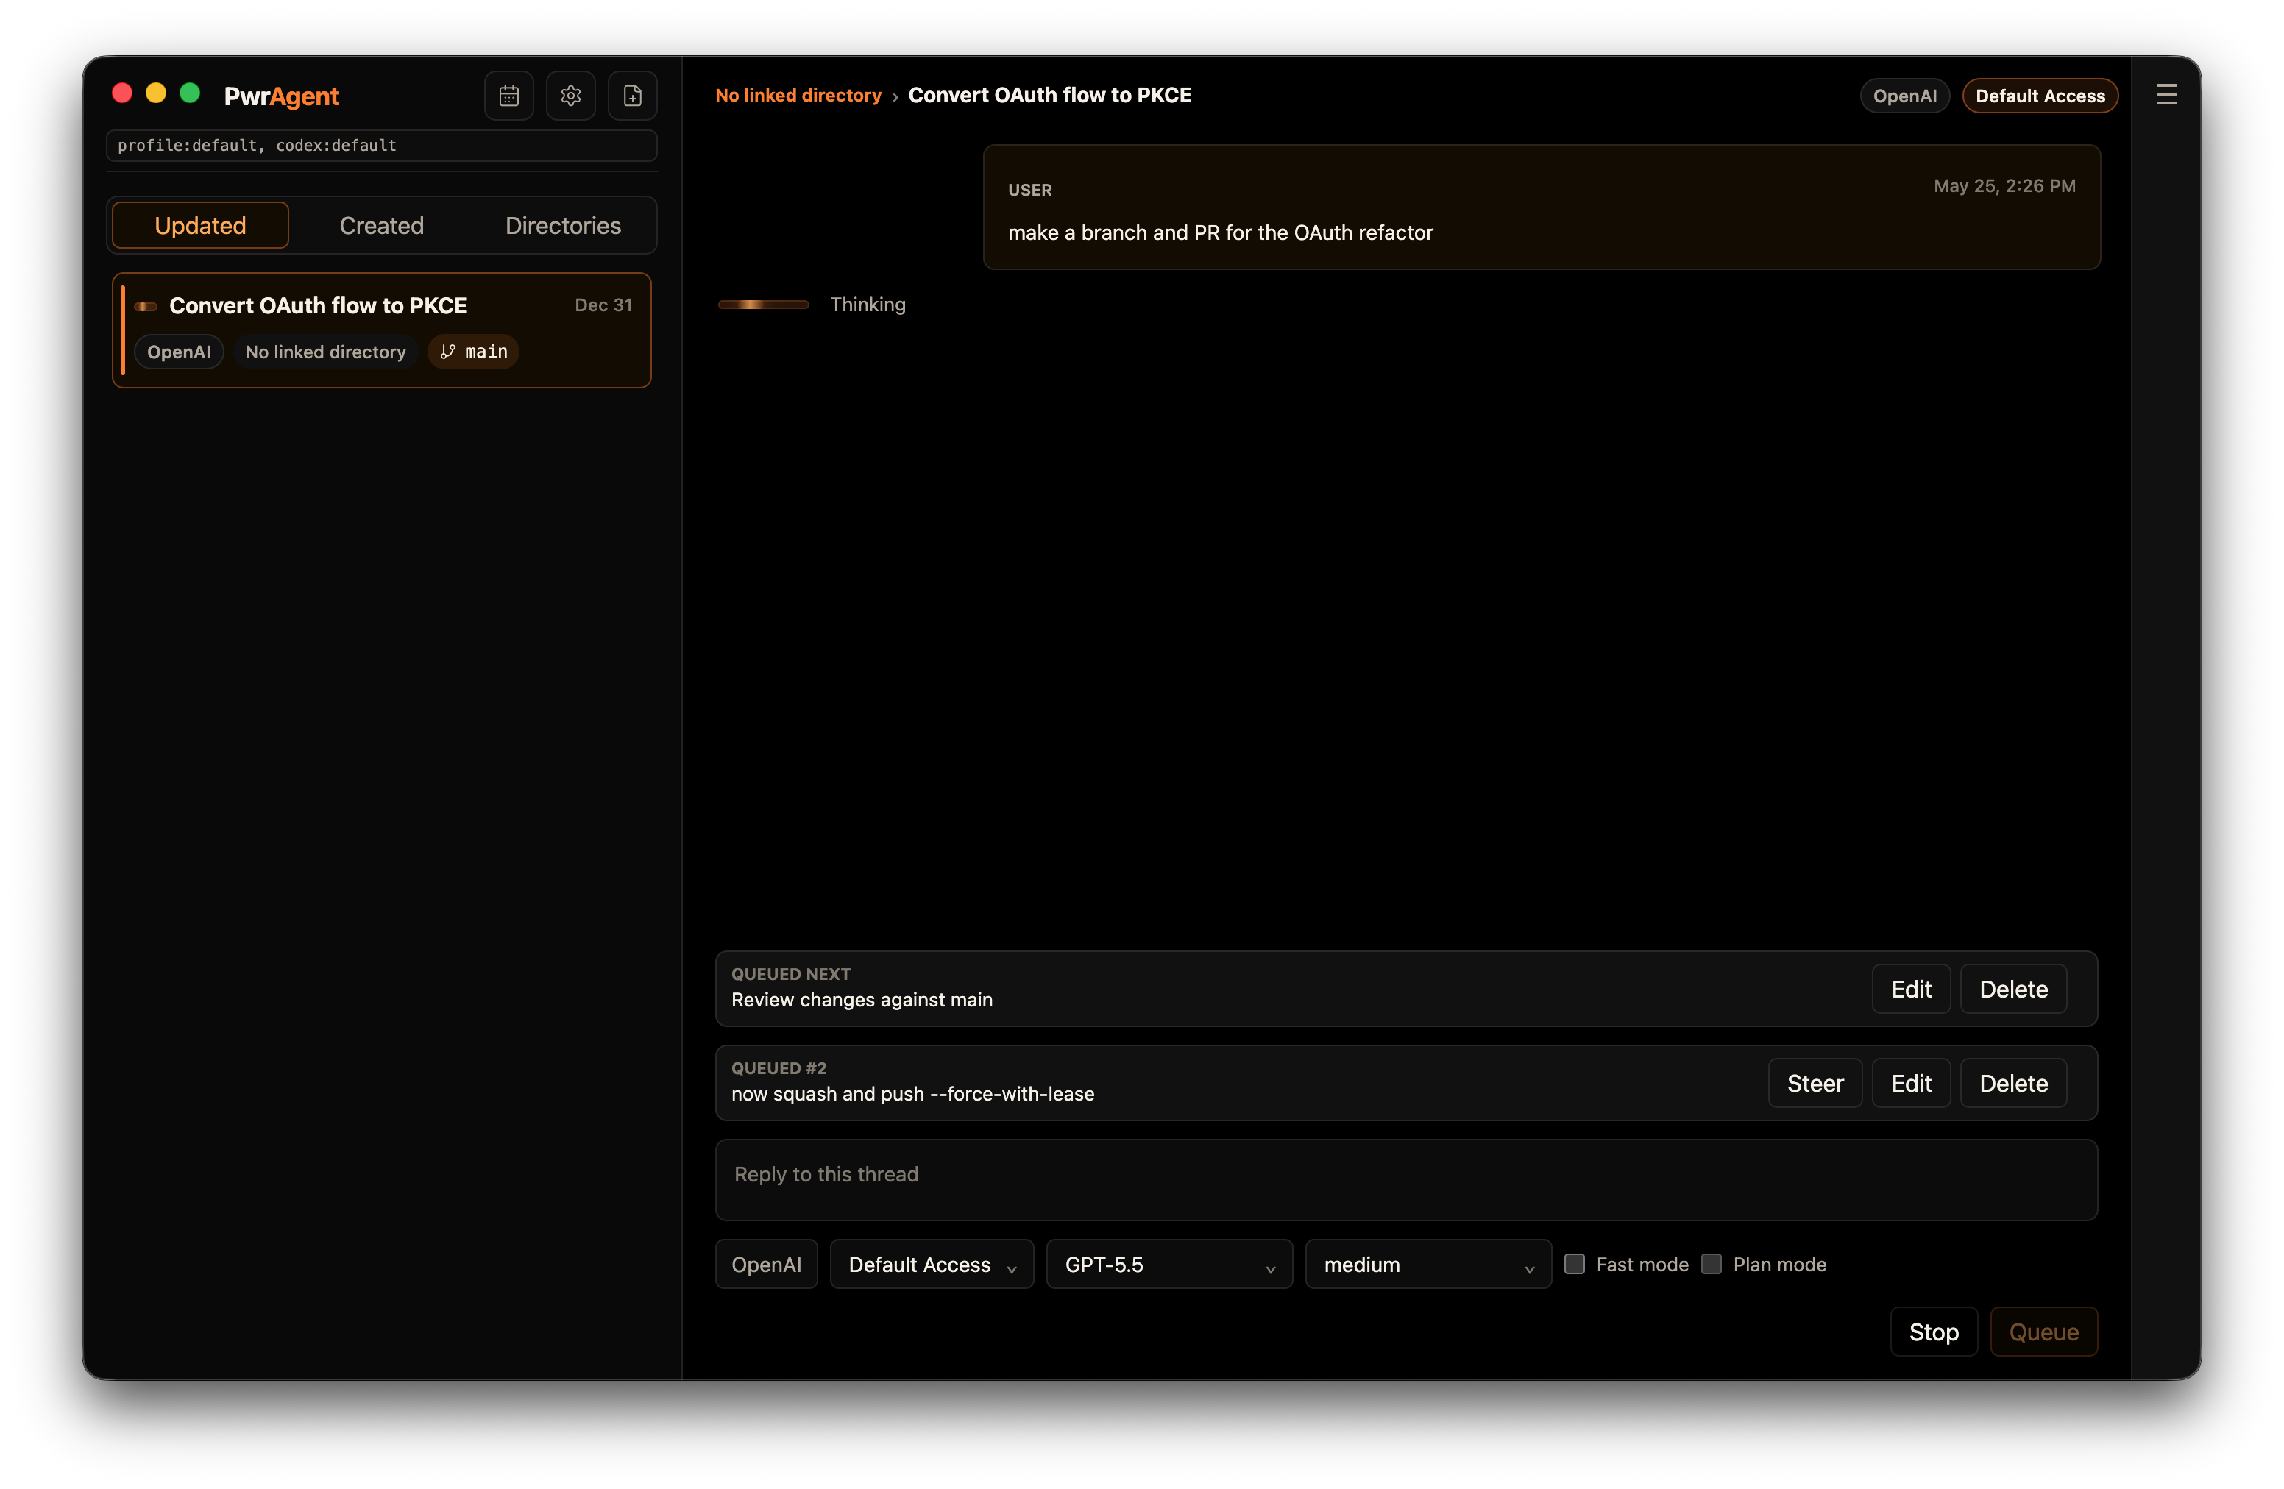
Task: Create new thread with document-plus icon
Action: point(632,96)
